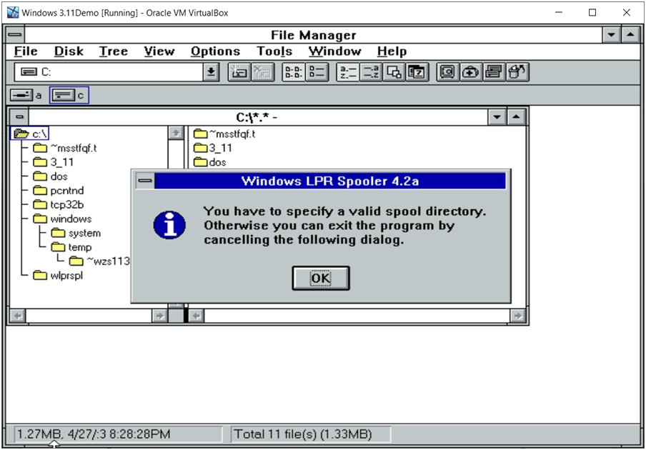The image size is (646, 450).
Task: Select 3_11 folder in directory tree
Action: [53, 162]
